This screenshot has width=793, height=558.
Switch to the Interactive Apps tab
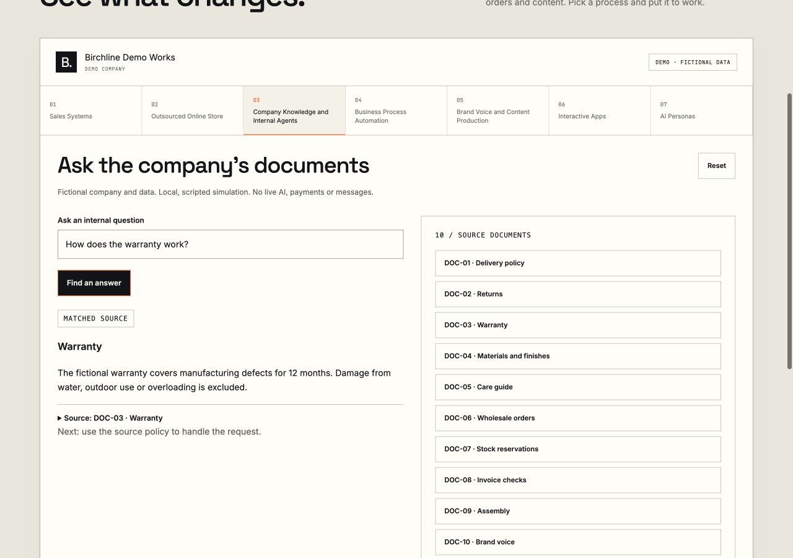pos(600,110)
